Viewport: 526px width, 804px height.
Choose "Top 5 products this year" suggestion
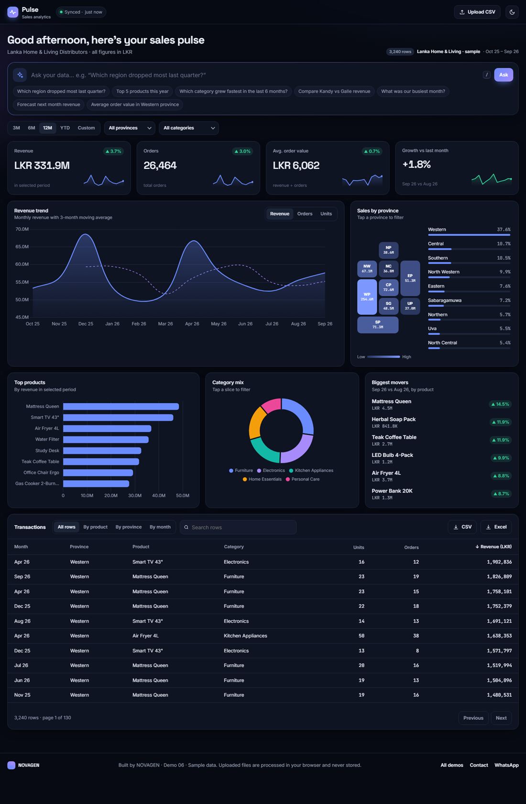coord(142,91)
